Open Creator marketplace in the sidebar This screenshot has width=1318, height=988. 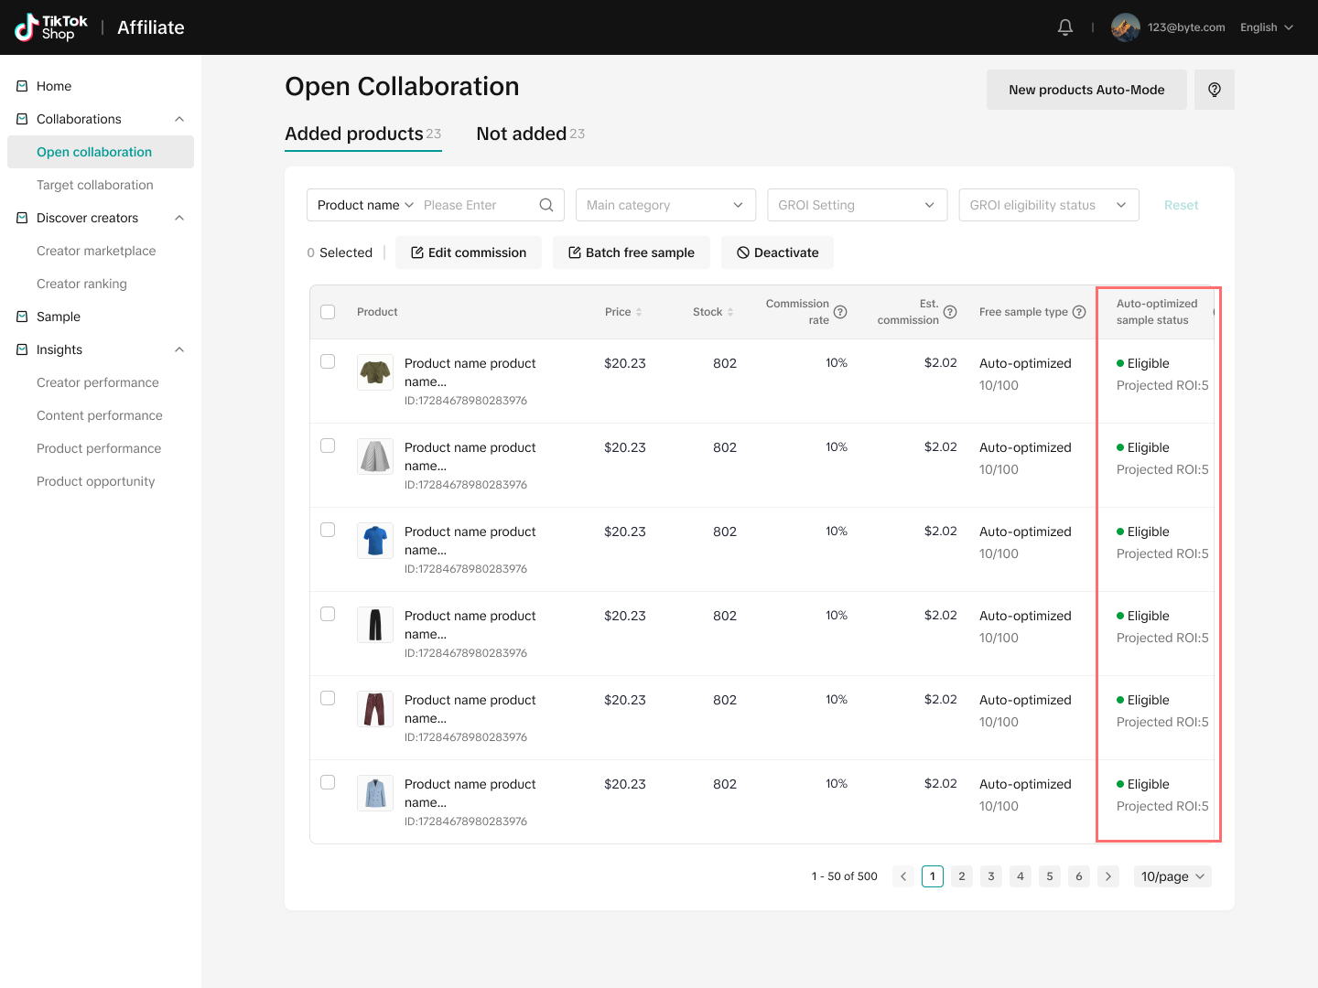tap(96, 251)
